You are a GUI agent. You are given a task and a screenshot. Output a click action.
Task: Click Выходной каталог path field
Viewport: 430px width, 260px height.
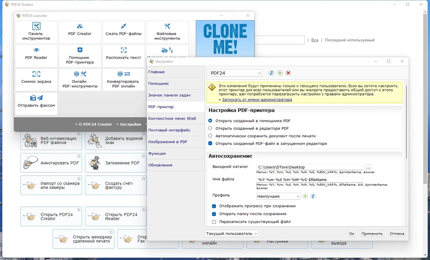pos(310,167)
